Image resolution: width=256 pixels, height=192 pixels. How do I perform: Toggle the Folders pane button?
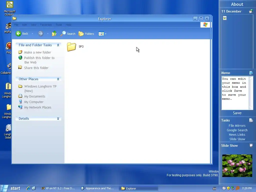pyautogui.click(x=86, y=34)
